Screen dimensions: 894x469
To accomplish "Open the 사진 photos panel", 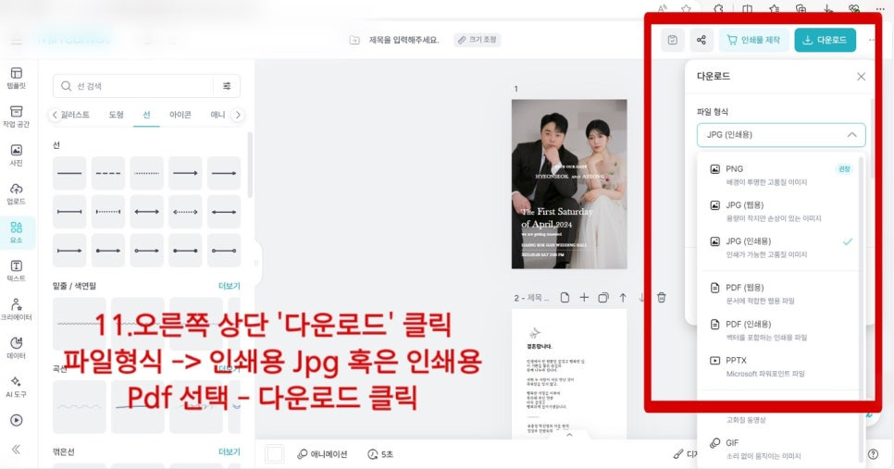I will [16, 155].
